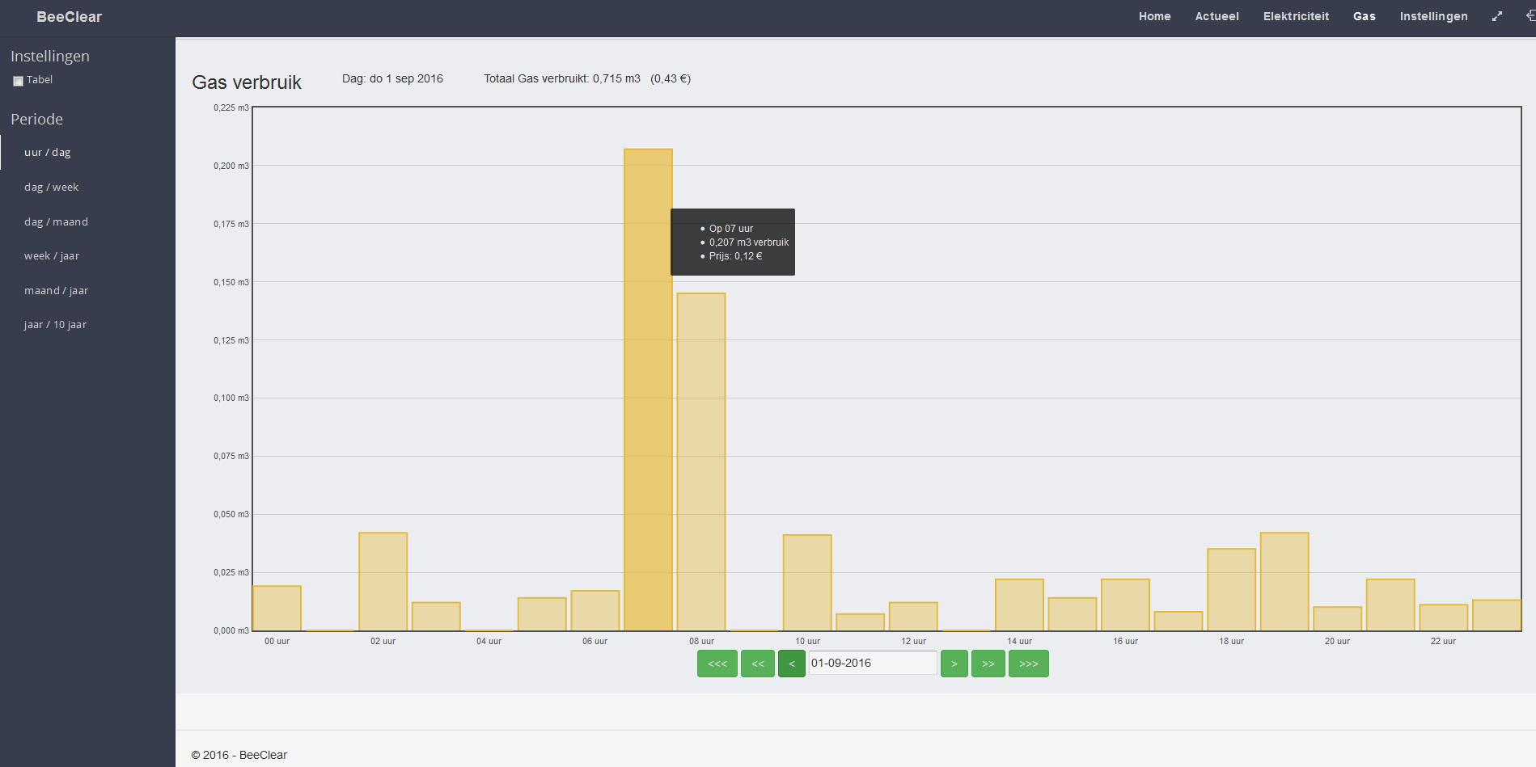Select the uur / dag period
1536x767 pixels.
pos(48,153)
